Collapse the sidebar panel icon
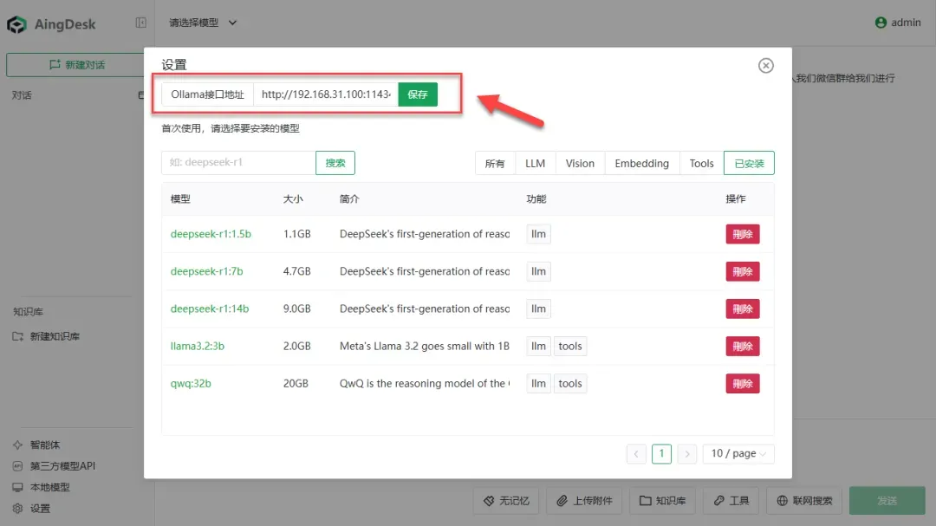Screen dimensions: 936x526 click(x=141, y=23)
